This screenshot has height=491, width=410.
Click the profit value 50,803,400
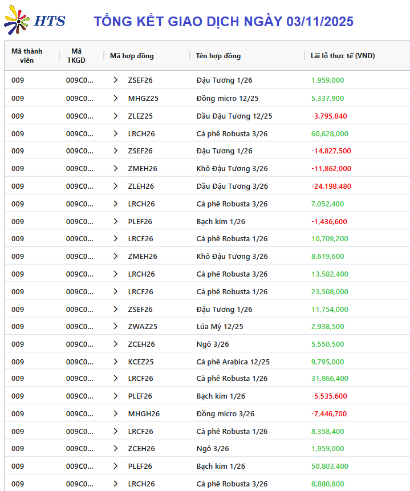point(330,466)
